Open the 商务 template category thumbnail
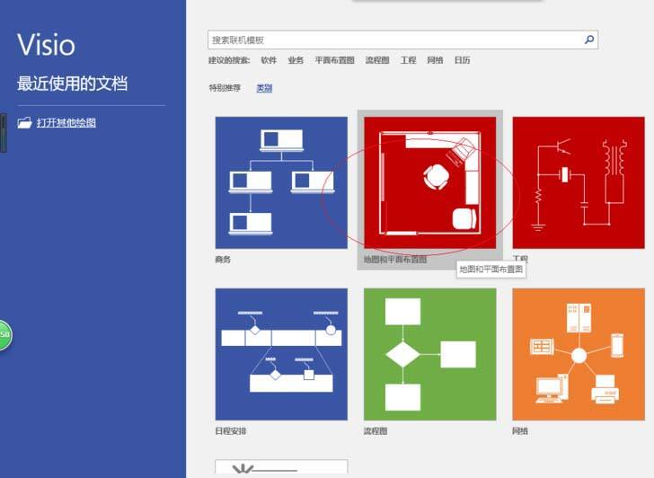 pos(281,182)
